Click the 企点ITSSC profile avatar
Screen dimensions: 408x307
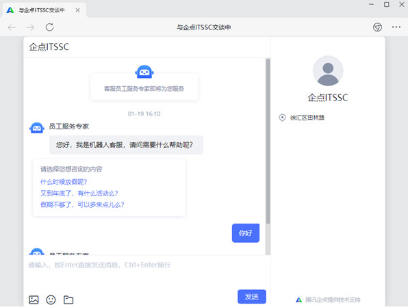pos(328,70)
